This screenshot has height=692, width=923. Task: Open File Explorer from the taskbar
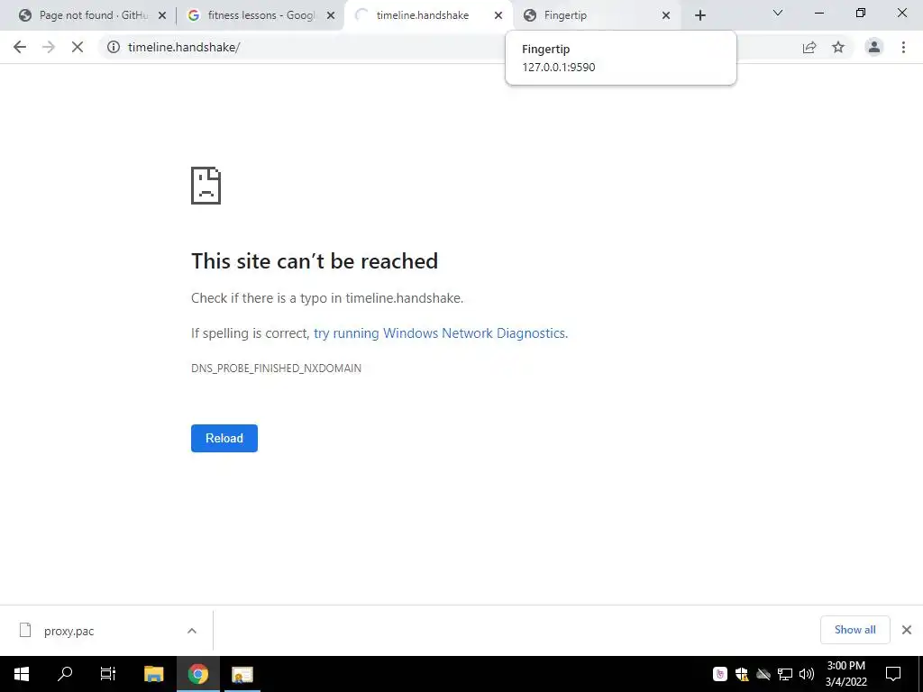pos(153,674)
